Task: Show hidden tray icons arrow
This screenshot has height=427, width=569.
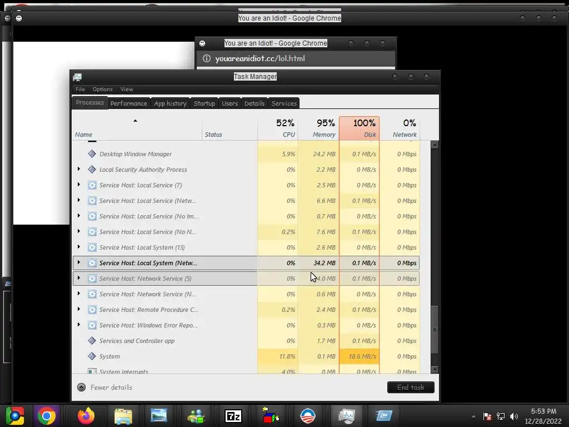Action: [473, 416]
